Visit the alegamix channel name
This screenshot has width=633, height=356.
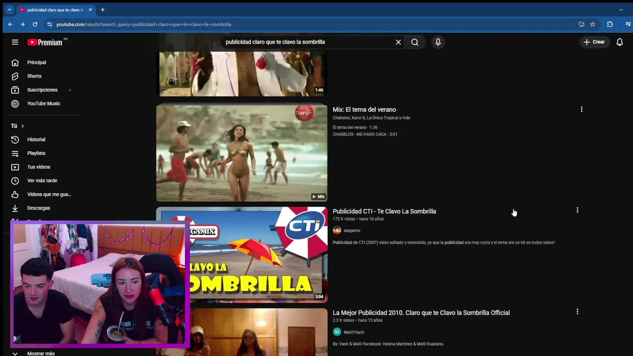(352, 230)
